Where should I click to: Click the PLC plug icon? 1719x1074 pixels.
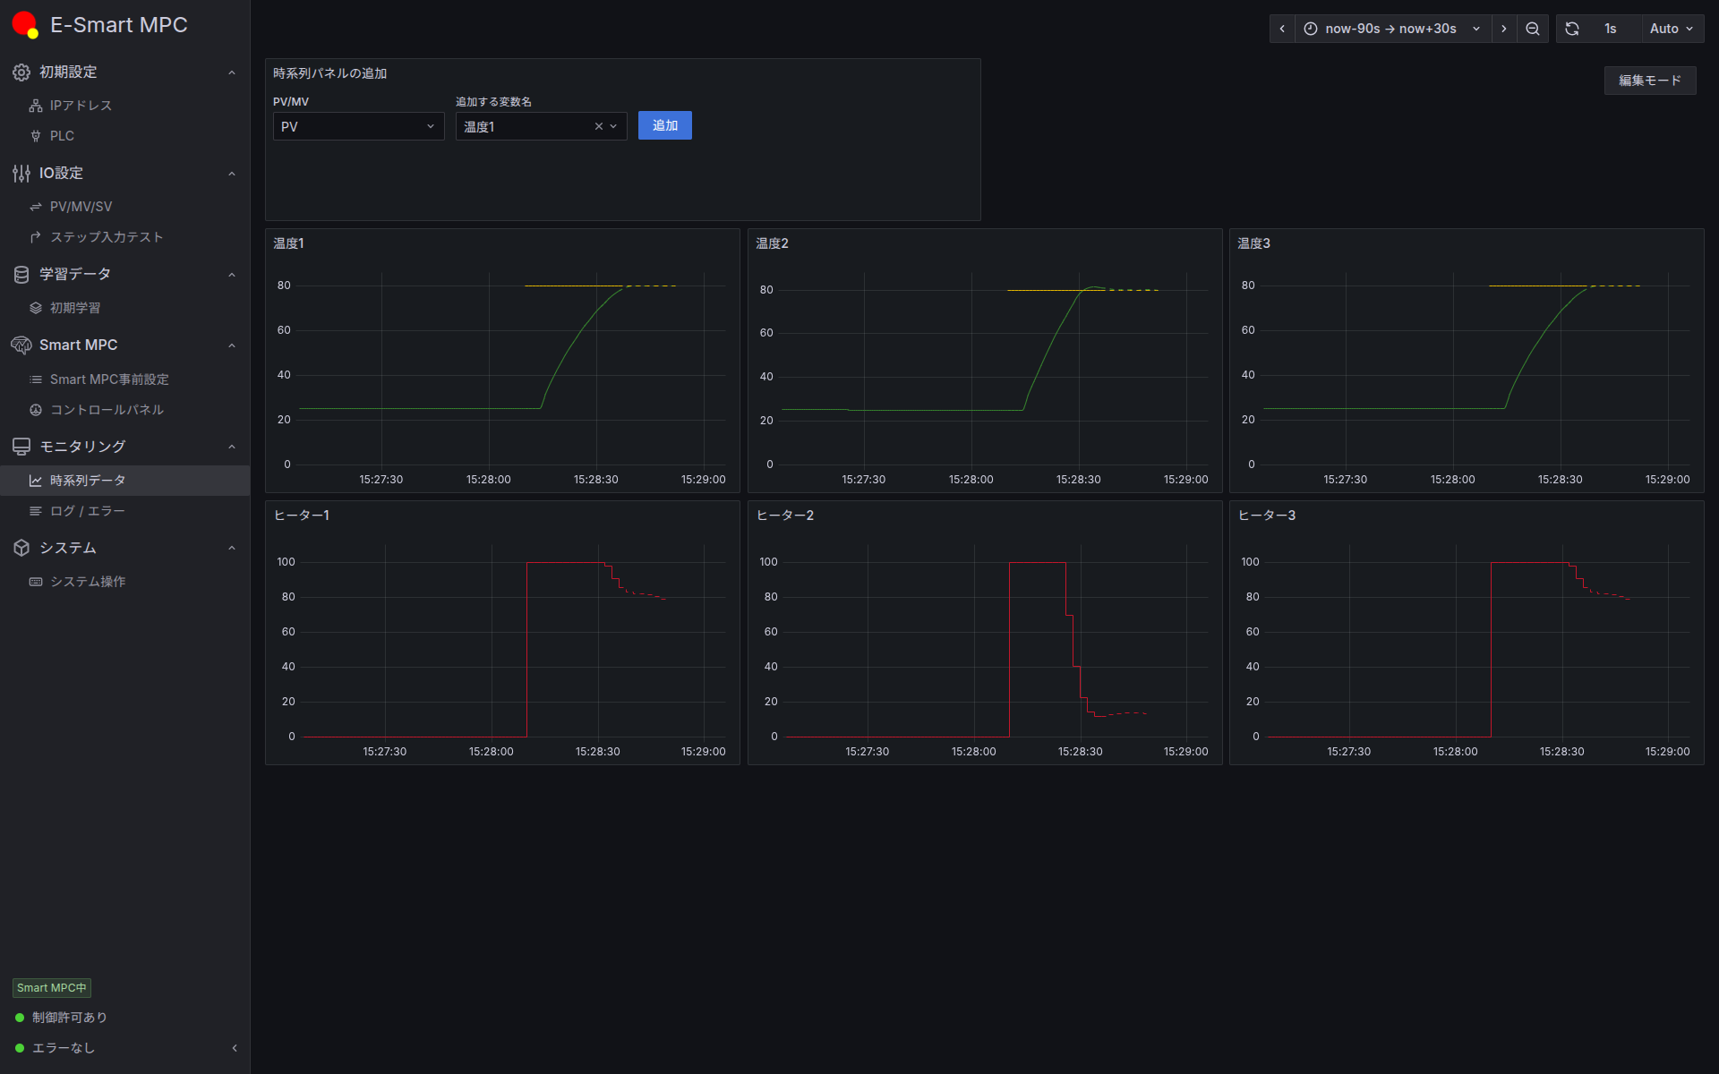[36, 136]
